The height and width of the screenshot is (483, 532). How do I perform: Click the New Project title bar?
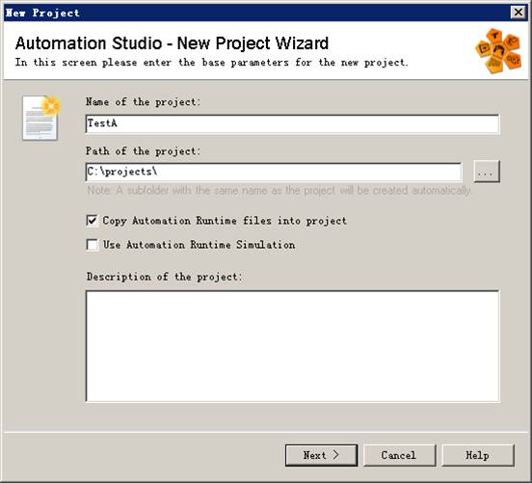(256, 13)
